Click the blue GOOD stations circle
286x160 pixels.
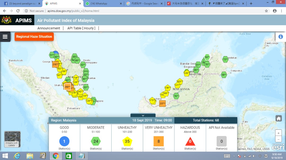[64, 141]
